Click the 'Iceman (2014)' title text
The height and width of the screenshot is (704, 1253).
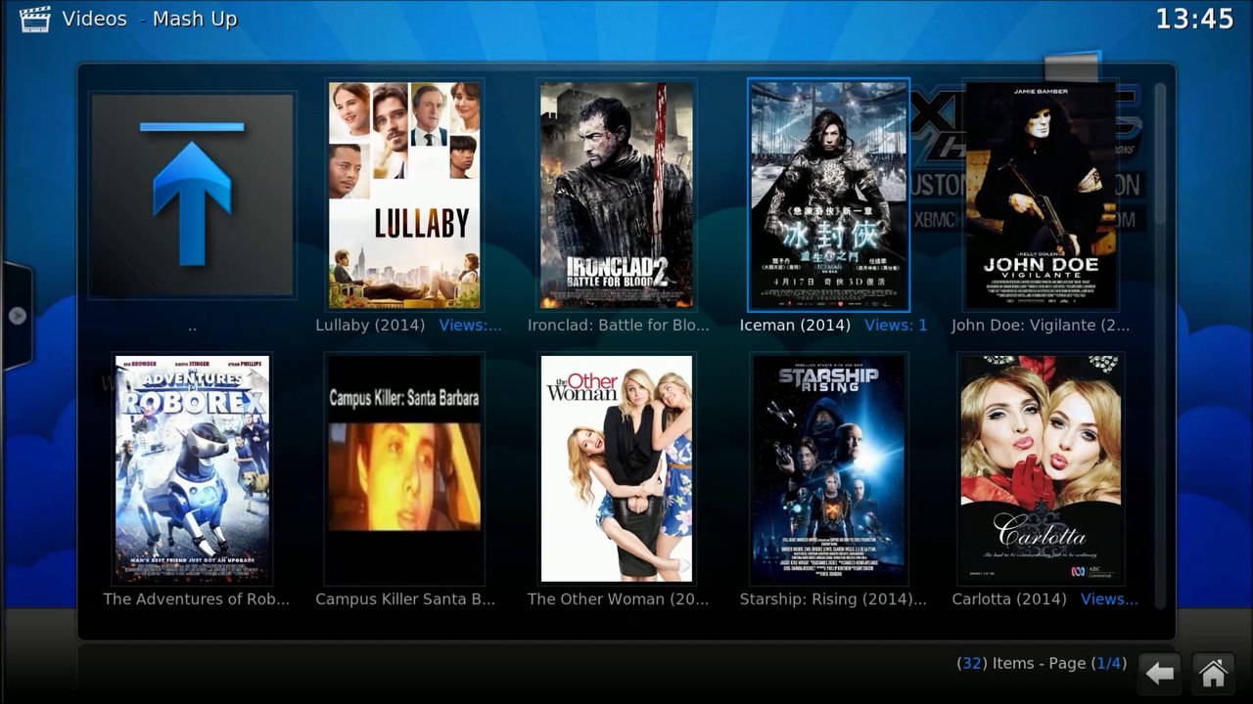coord(795,325)
